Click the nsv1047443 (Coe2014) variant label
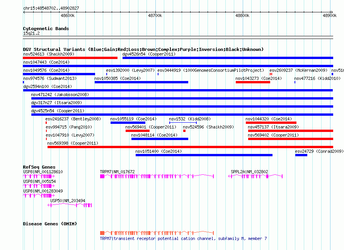This screenshot has height=250, width=344. tap(46, 62)
